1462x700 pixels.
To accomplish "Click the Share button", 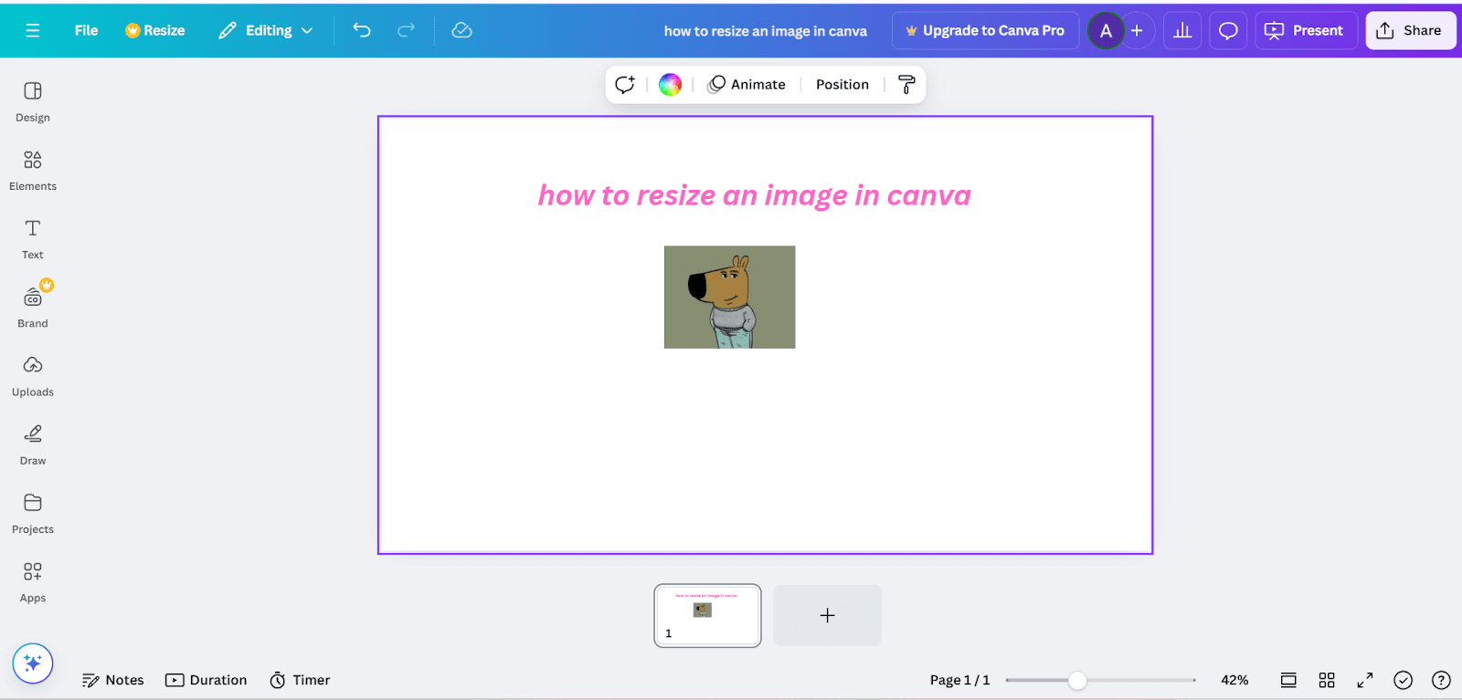I will point(1410,31).
